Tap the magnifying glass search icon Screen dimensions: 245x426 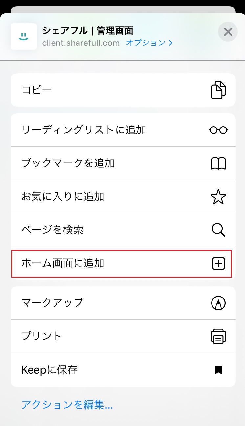218,230
